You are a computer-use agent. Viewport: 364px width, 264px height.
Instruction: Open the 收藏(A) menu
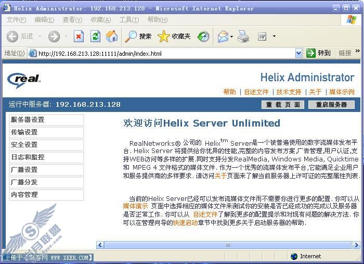[100, 20]
